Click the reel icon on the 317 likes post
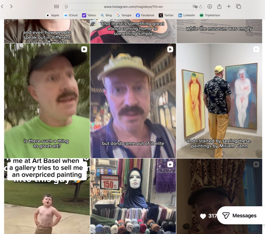Screen dimensions: 265x234 click(x=256, y=164)
